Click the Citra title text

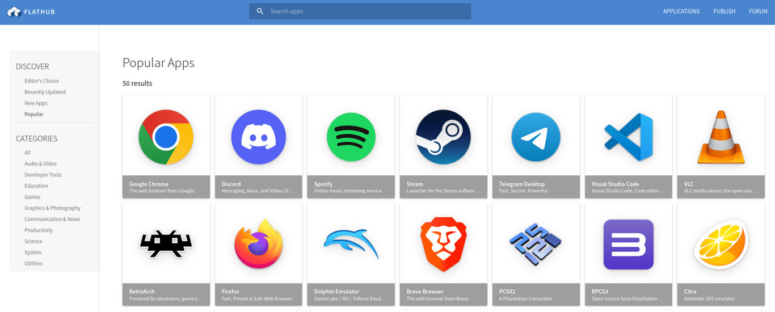click(690, 292)
